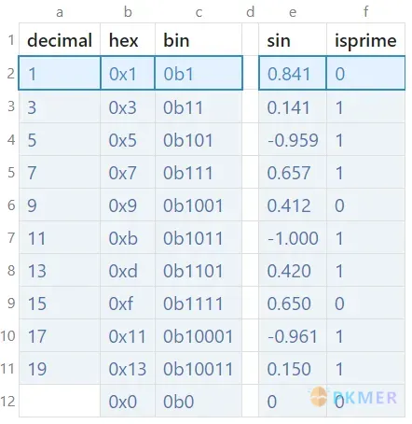Select column header f
Image resolution: width=412 pixels, height=424 pixels.
point(365,12)
